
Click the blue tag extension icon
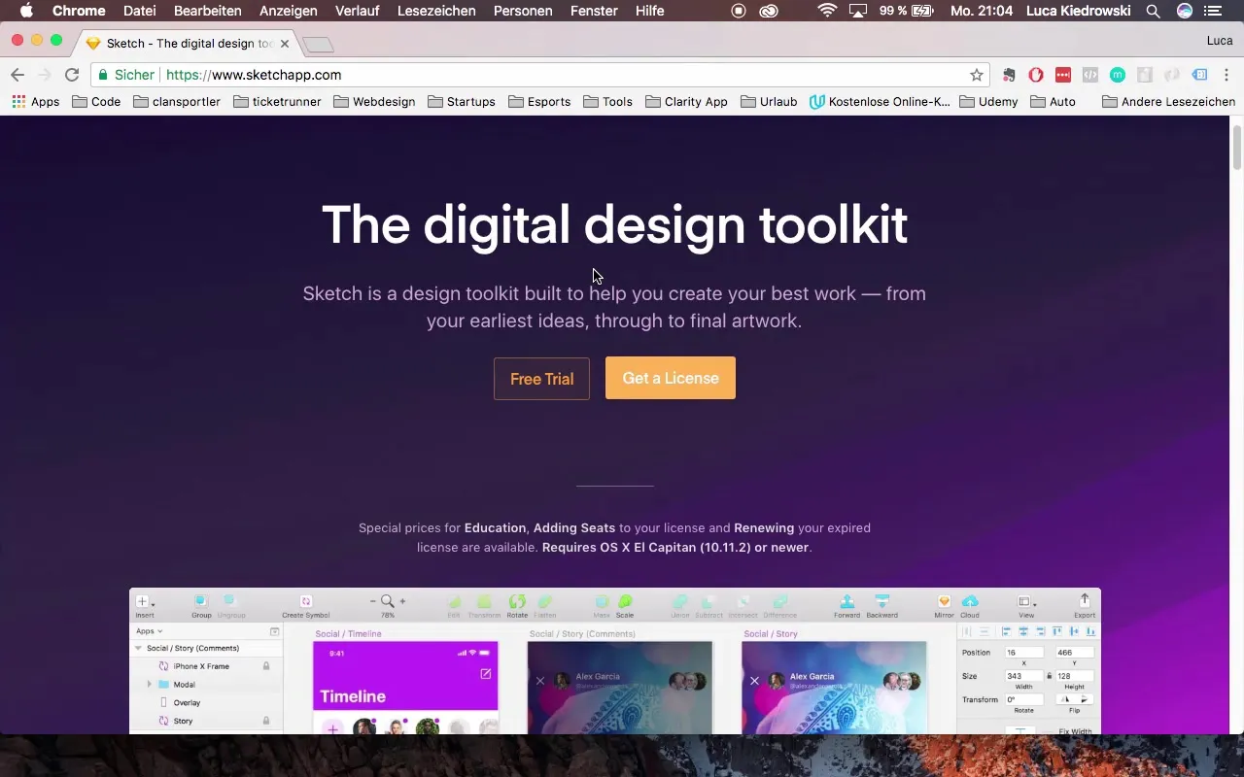[1199, 75]
